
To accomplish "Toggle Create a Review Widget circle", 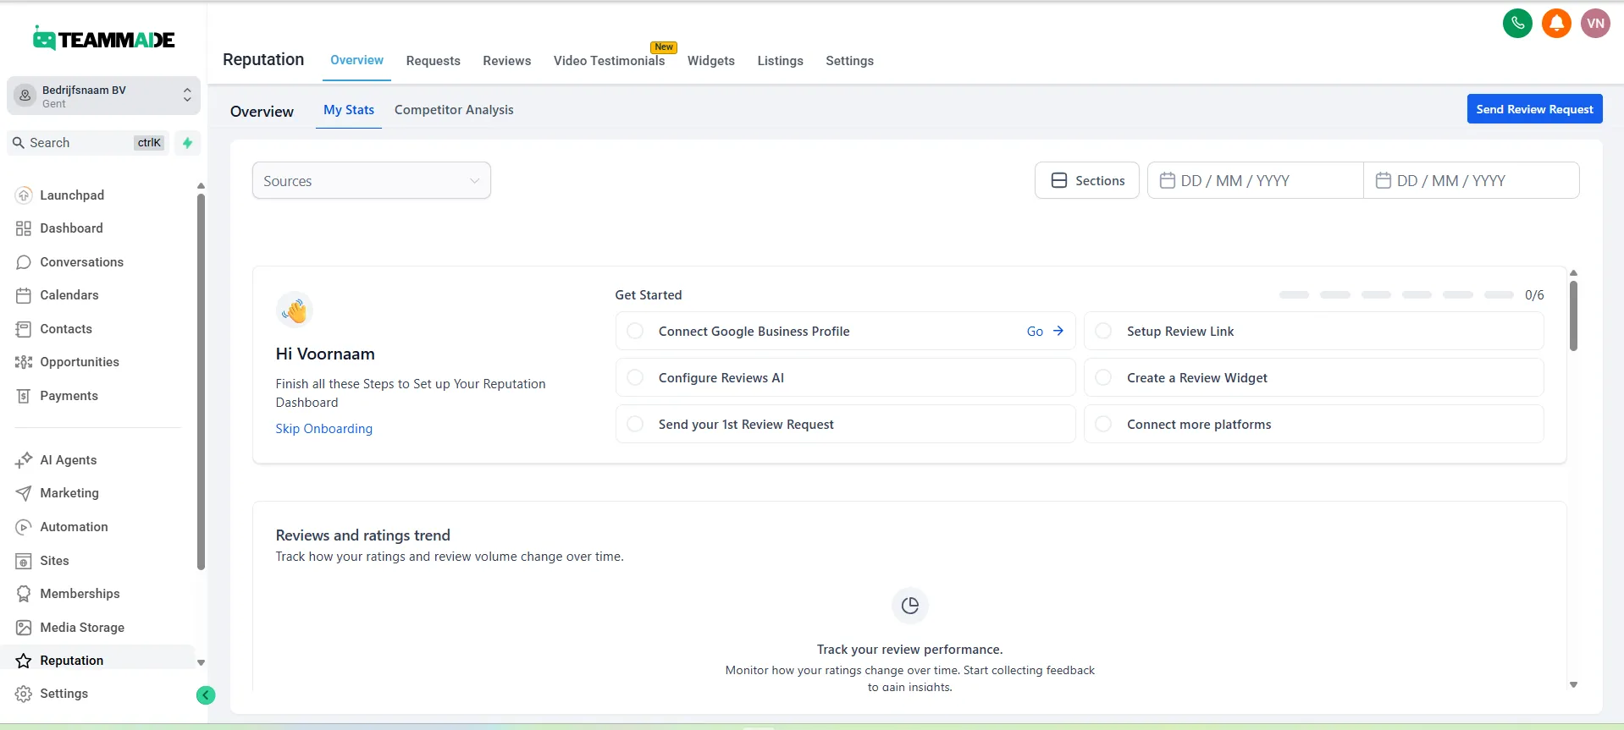I will tap(1103, 377).
